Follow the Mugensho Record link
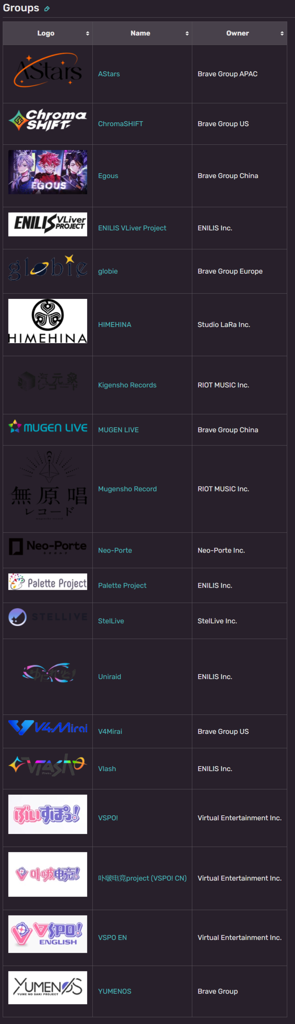This screenshot has height=1024, width=295. click(127, 489)
